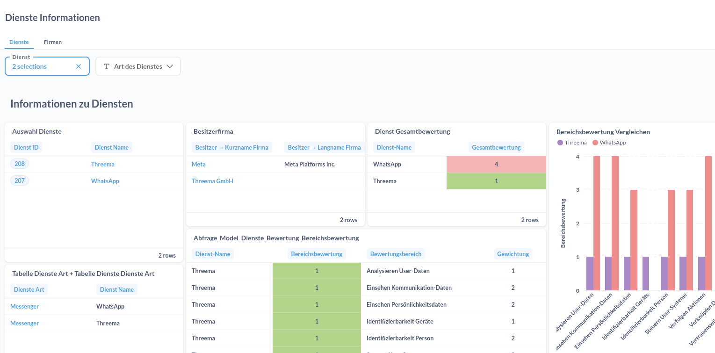Select the green Threema Gesamtbewertung cell showing 1
The height and width of the screenshot is (353, 715).
point(496,181)
